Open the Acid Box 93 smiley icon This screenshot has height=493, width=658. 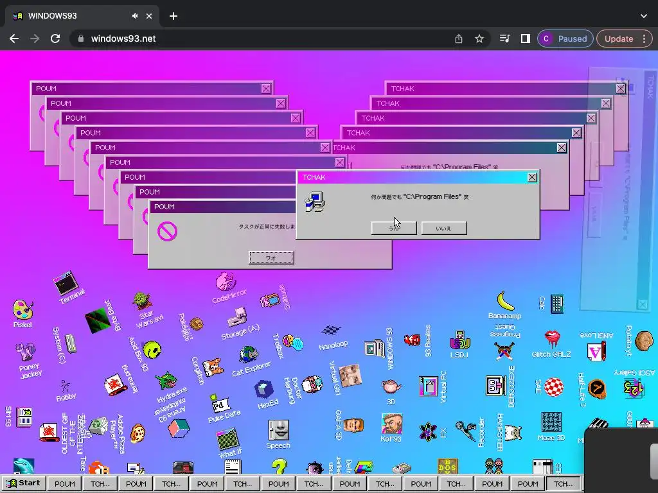click(x=152, y=350)
